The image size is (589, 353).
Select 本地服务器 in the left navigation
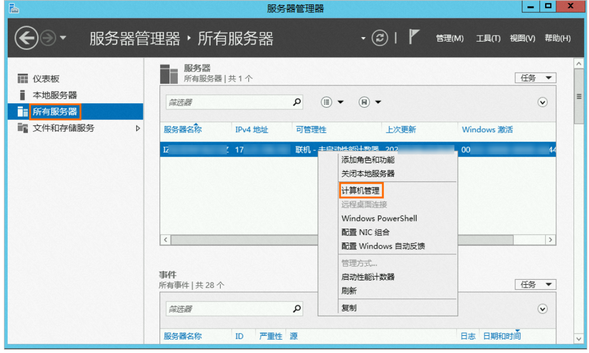point(54,95)
